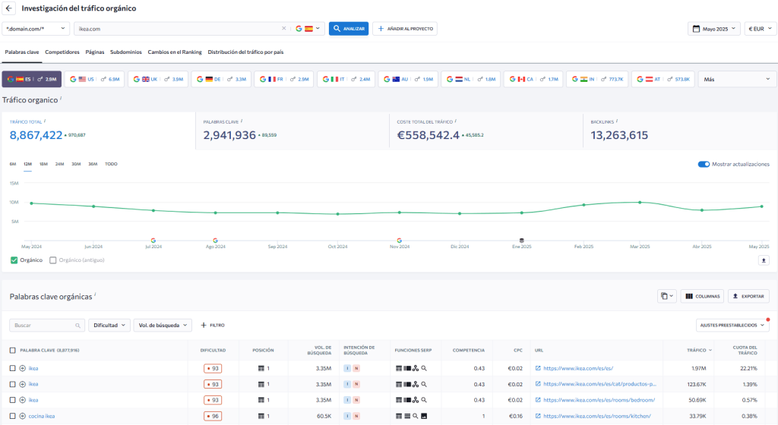The image size is (778, 425).
Task: Click the Exportar button
Action: (748, 296)
